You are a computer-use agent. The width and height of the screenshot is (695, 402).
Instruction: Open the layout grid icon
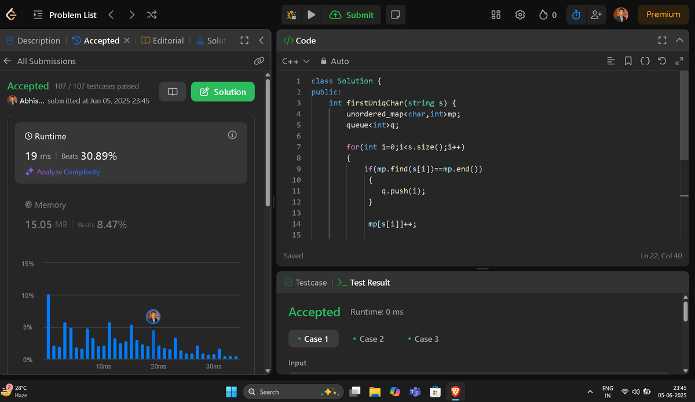[x=496, y=14]
